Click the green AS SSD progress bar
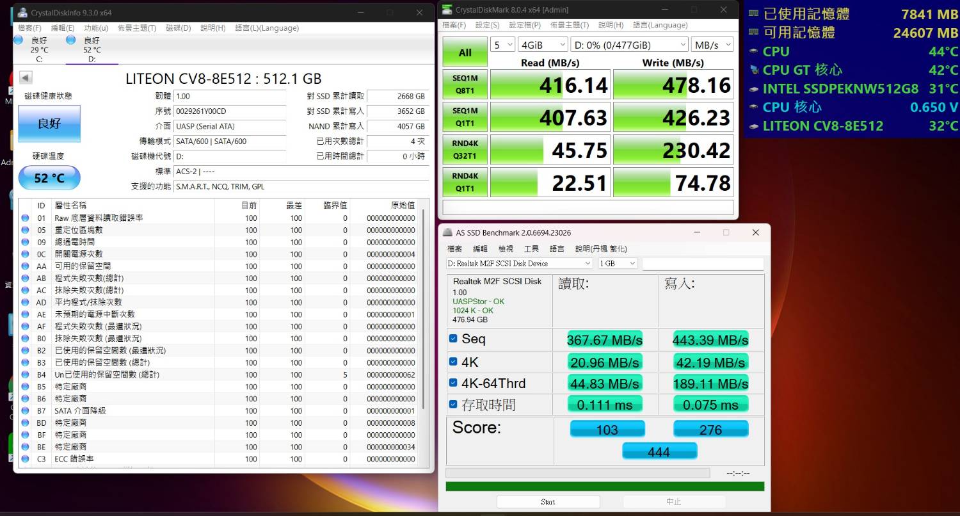 (604, 487)
